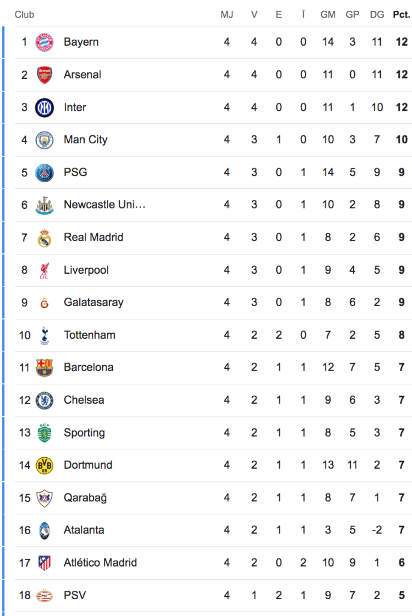Click the Real Madrid crest icon
The width and height of the screenshot is (412, 616).
(44, 238)
